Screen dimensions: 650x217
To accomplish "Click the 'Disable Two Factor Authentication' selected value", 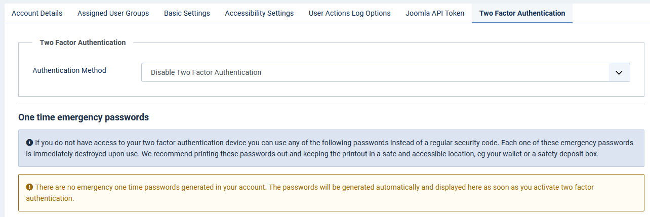I will coord(206,72).
